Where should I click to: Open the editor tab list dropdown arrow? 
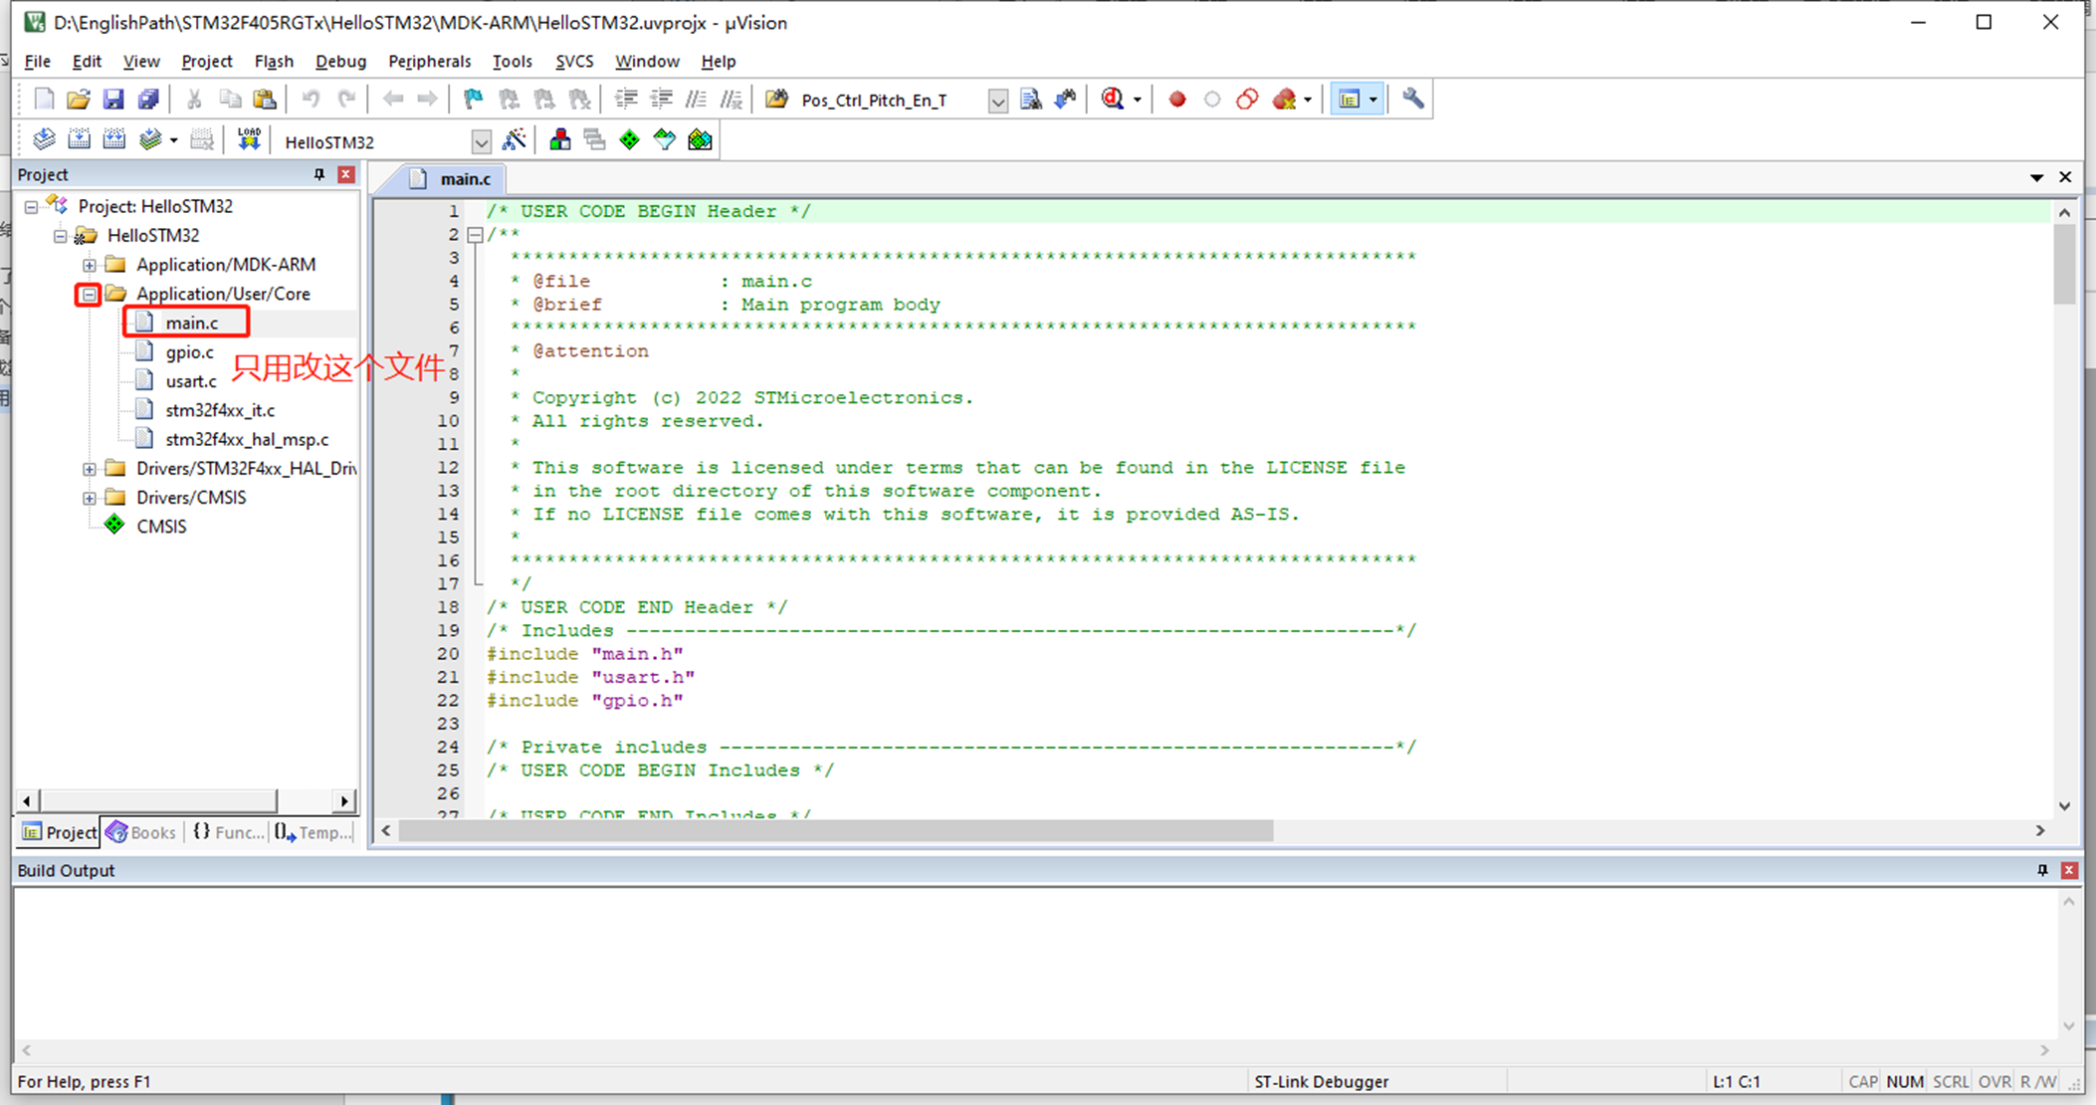(x=2036, y=177)
